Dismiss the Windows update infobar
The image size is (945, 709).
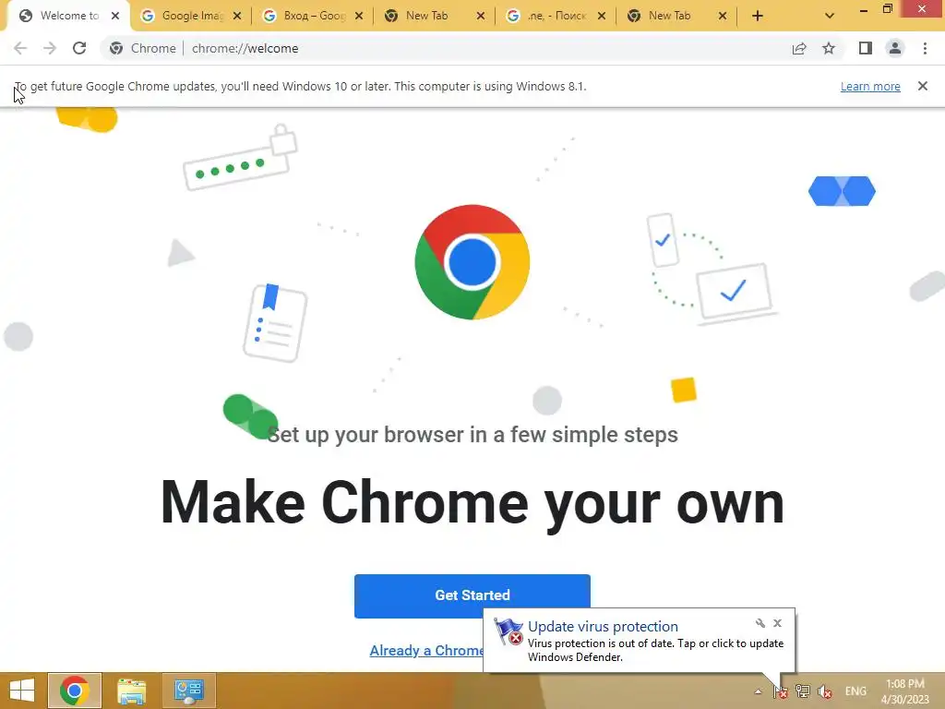pyautogui.click(x=923, y=86)
